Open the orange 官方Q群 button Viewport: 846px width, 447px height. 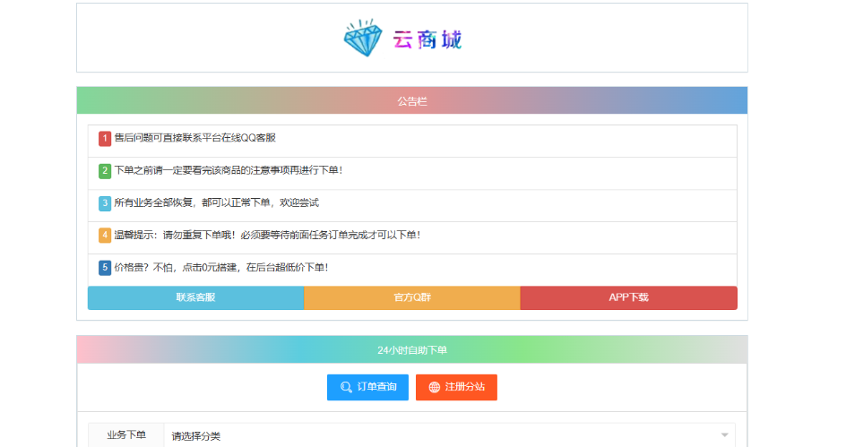(412, 297)
